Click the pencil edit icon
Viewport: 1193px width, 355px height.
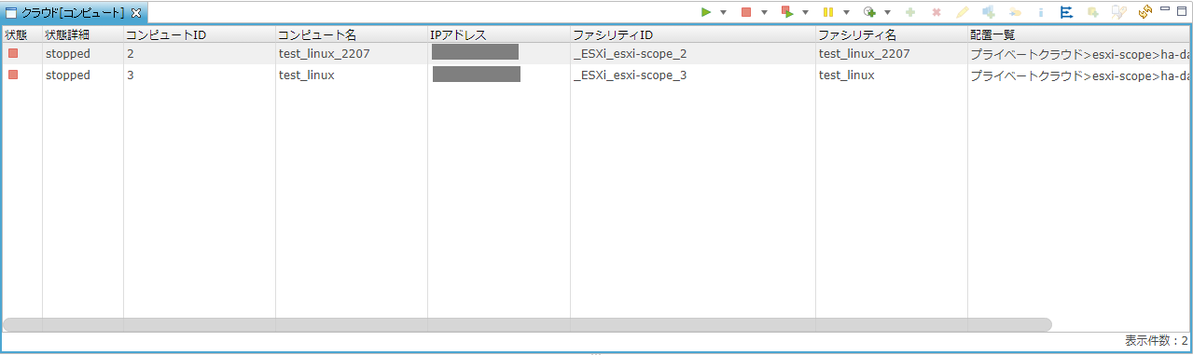(x=963, y=12)
